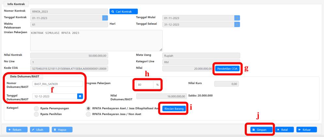Click the Progress Pekerjaan percentage field

(x=144, y=85)
